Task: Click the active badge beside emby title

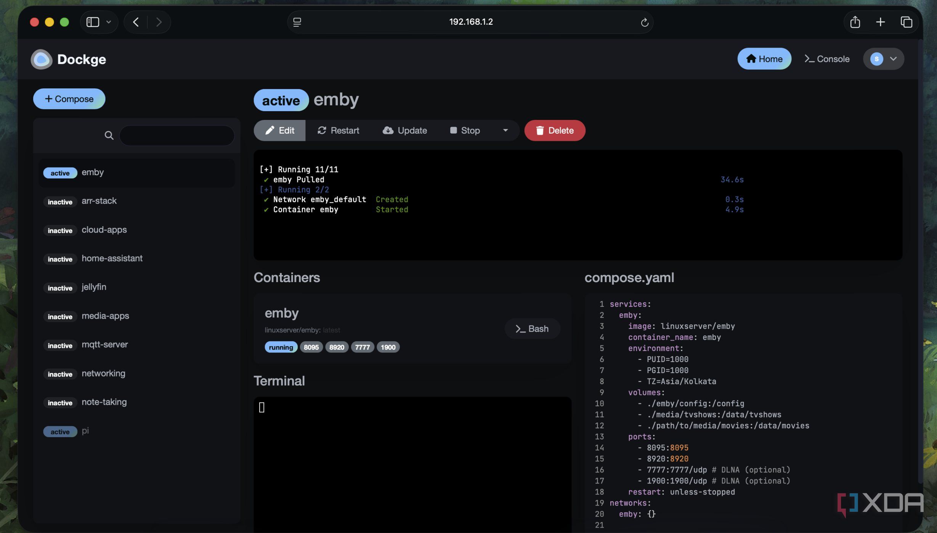Action: coord(281,101)
